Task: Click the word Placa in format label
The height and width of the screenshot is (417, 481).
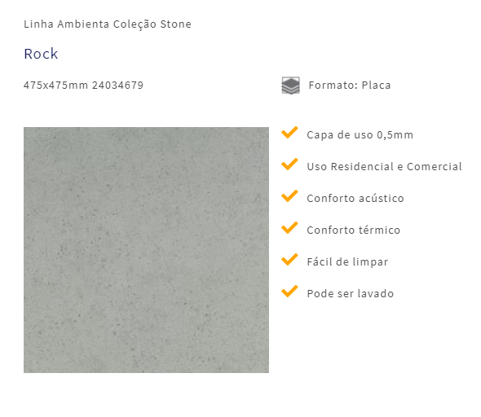Action: 376,86
